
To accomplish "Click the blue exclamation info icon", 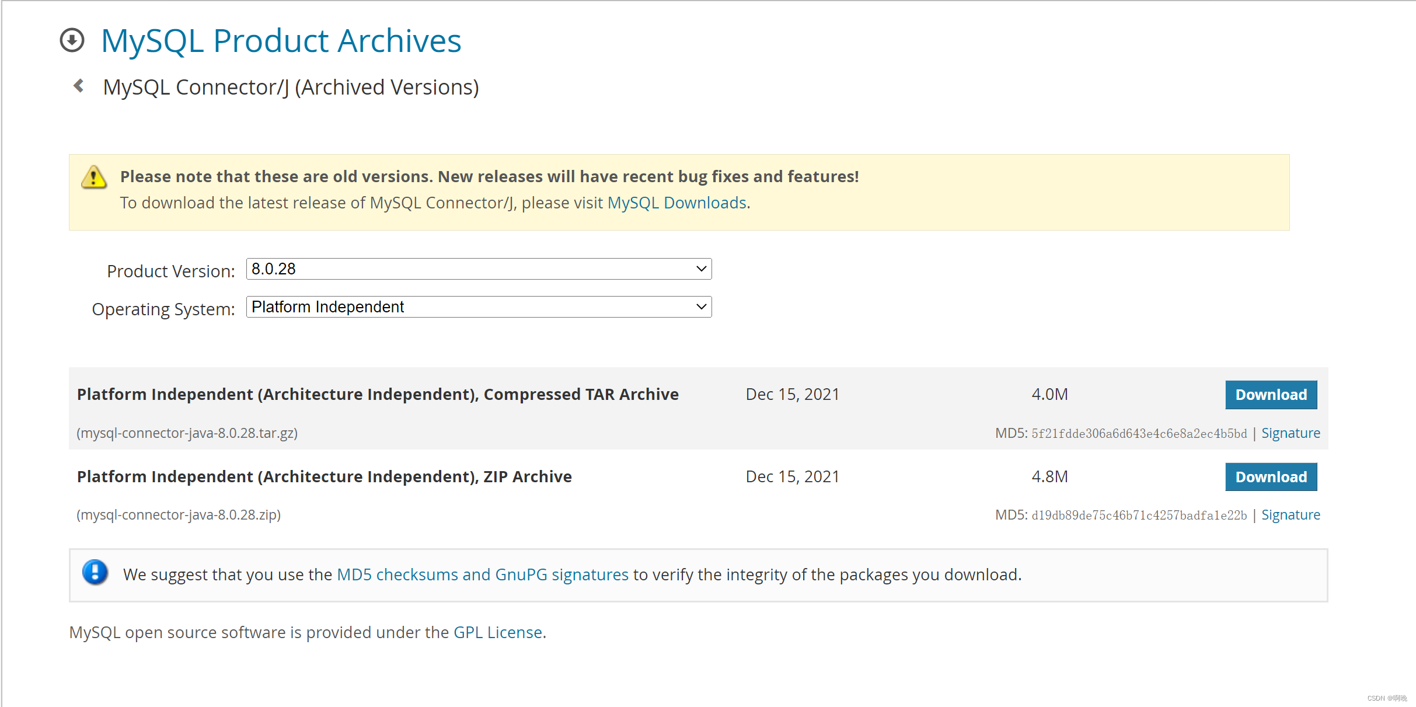I will [95, 572].
